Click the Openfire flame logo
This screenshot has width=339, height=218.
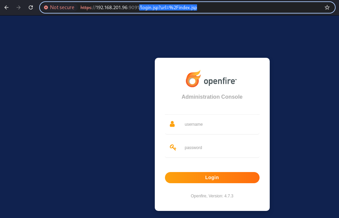[x=193, y=79]
